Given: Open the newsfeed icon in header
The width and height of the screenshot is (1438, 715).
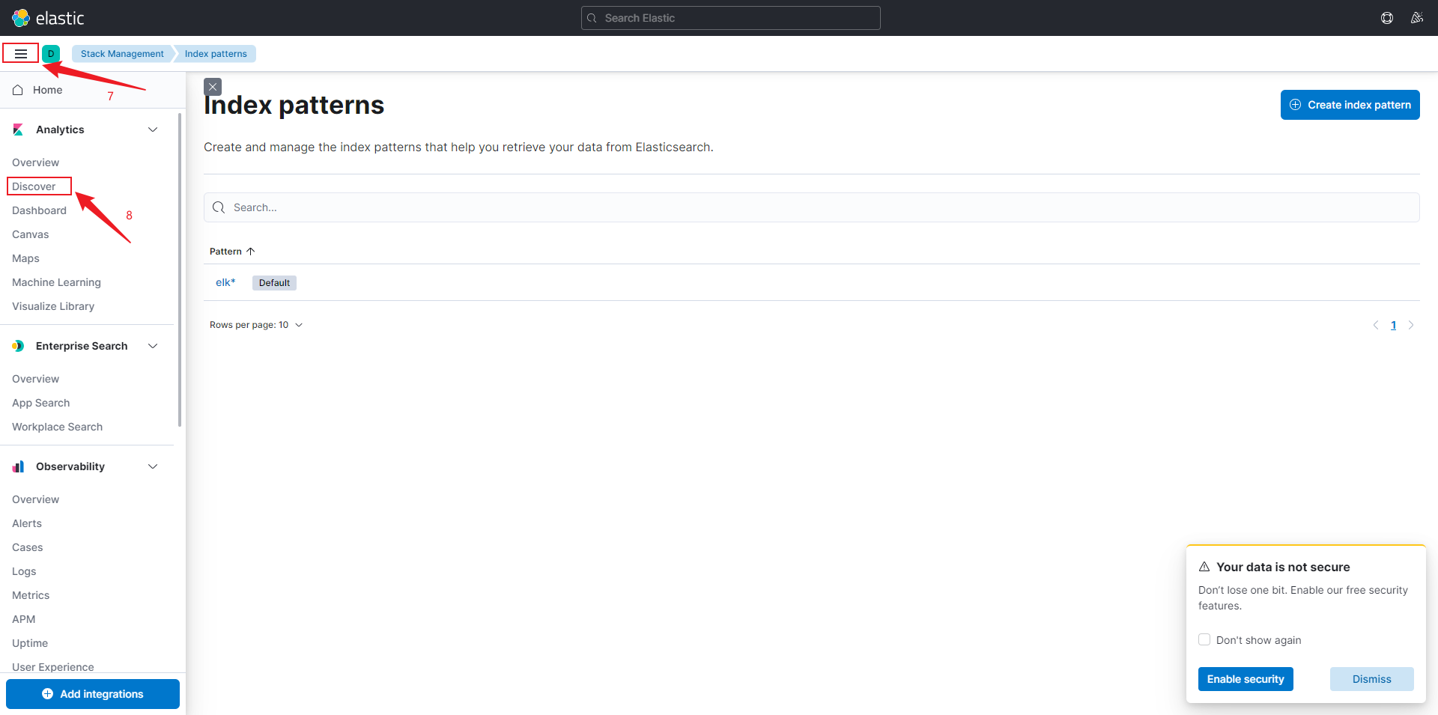Looking at the screenshot, I should click(x=1417, y=18).
